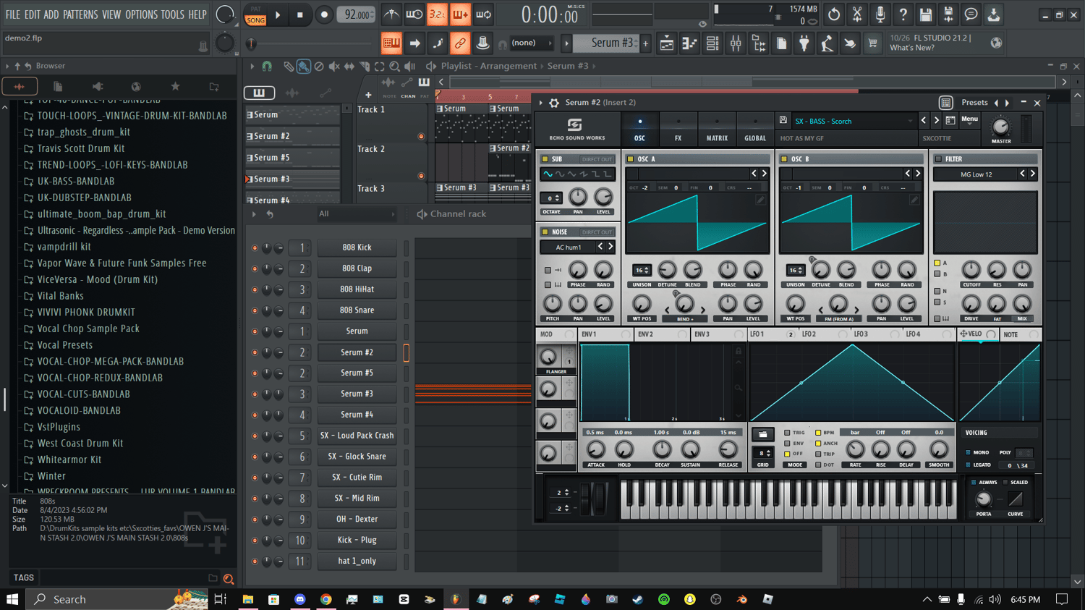Open the PATTERNS menu
The image size is (1085, 610).
pos(81,14)
